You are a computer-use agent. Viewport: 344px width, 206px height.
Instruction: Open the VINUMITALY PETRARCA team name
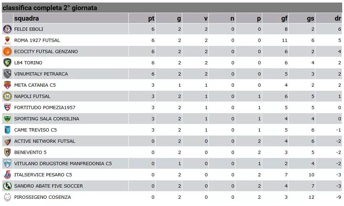pyautogui.click(x=41, y=74)
